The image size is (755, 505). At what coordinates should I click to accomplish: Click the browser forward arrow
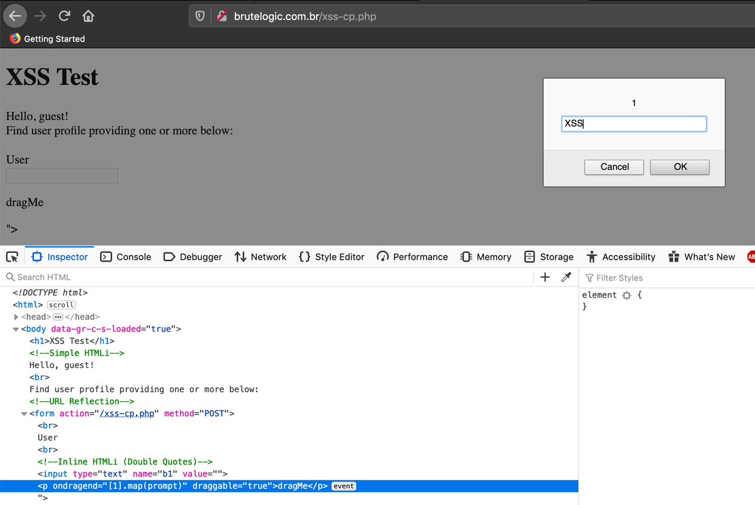coord(40,16)
